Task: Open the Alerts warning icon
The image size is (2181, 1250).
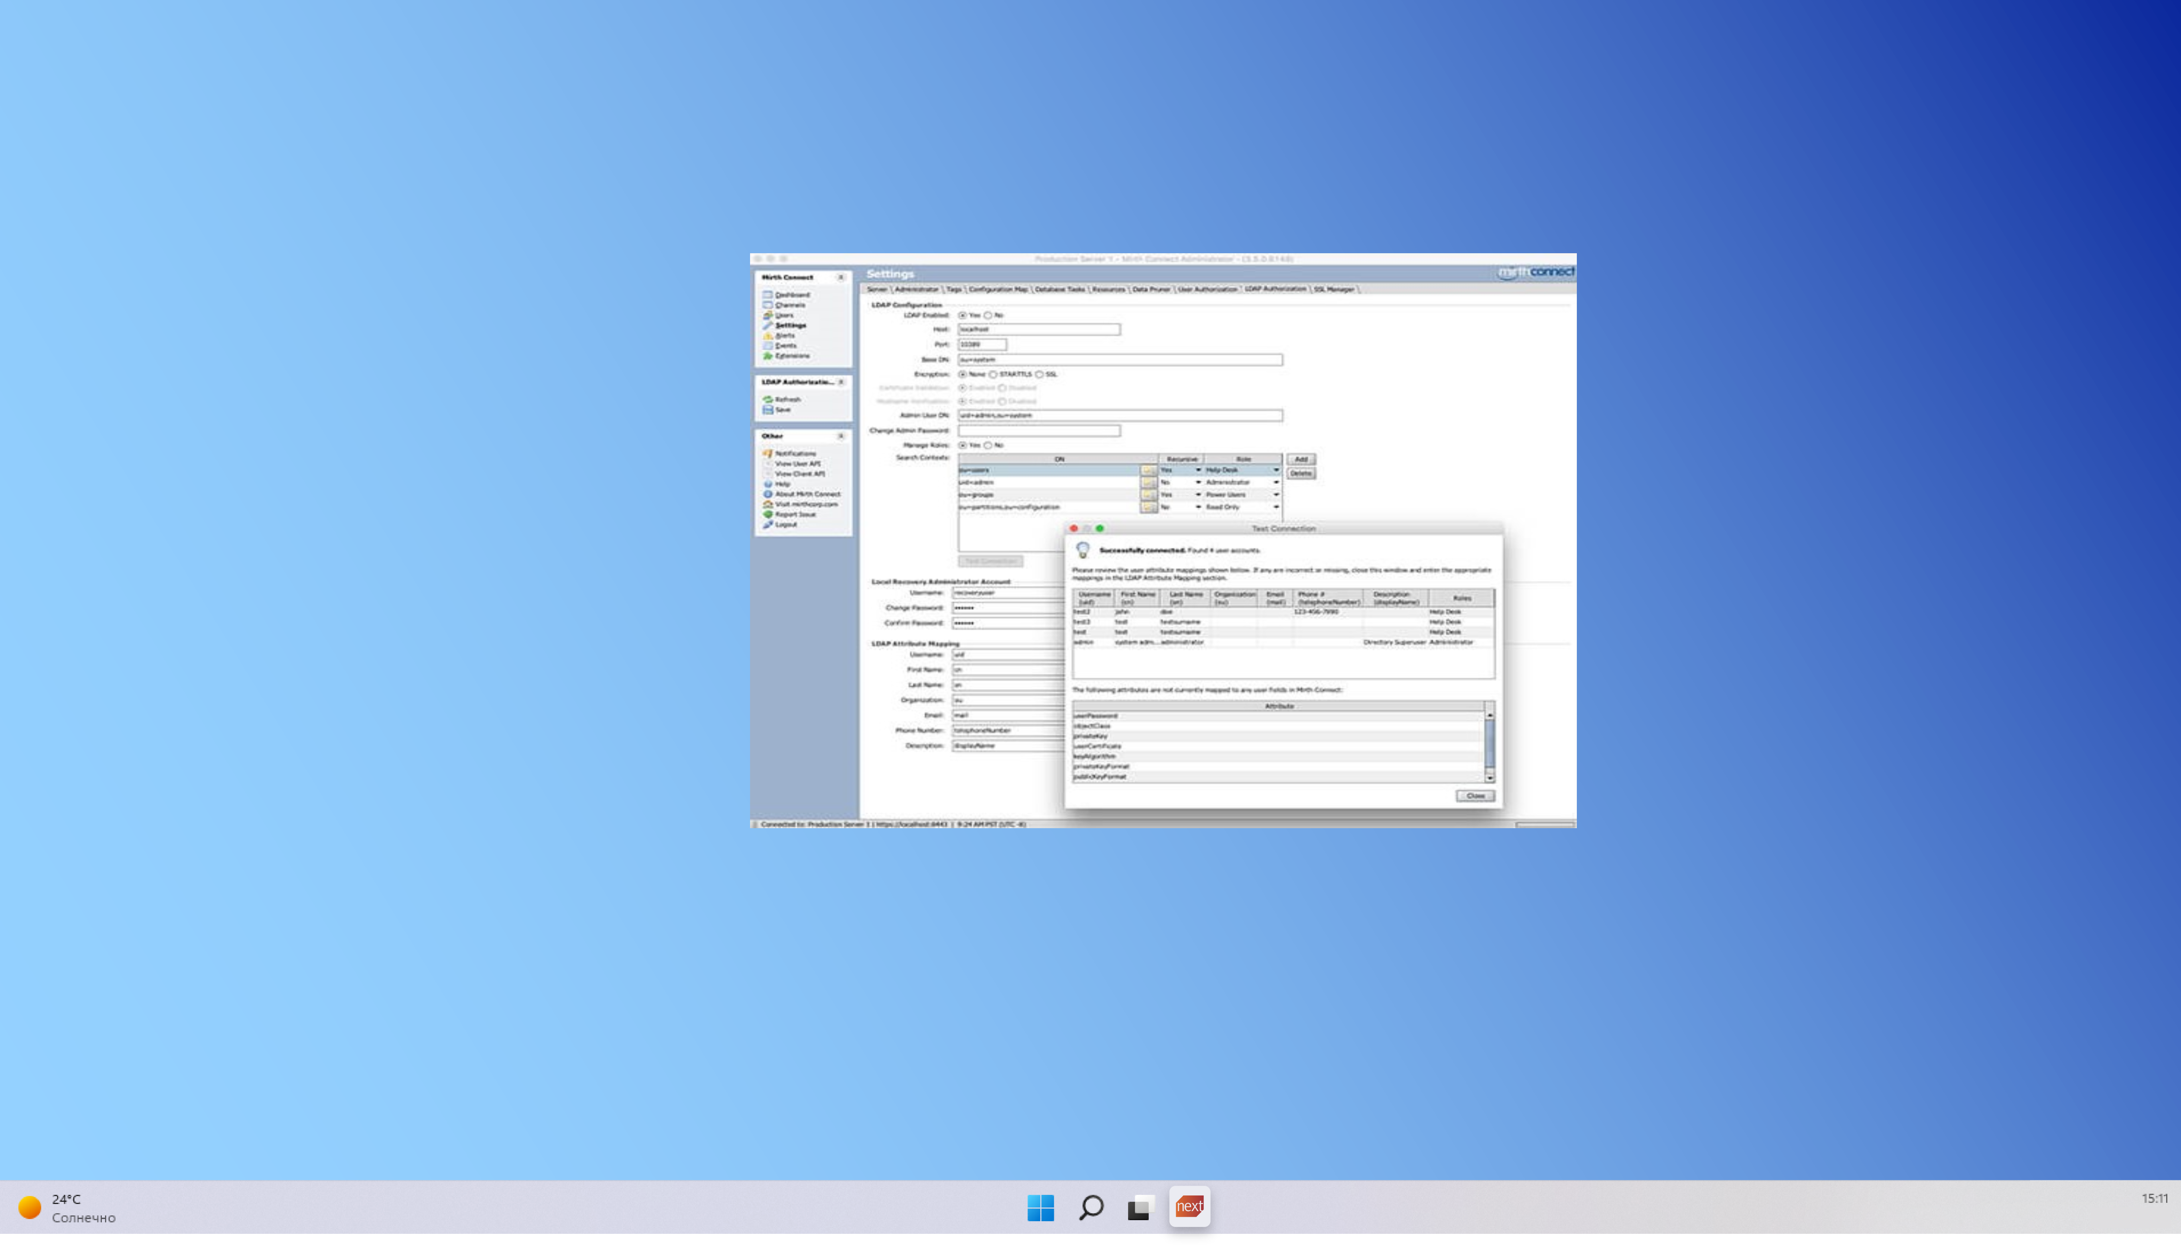Action: pyautogui.click(x=767, y=336)
